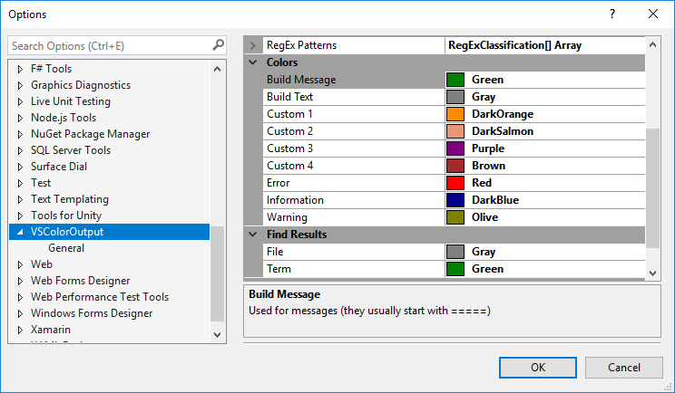Click the Information DarkBlue swatch

(456, 200)
